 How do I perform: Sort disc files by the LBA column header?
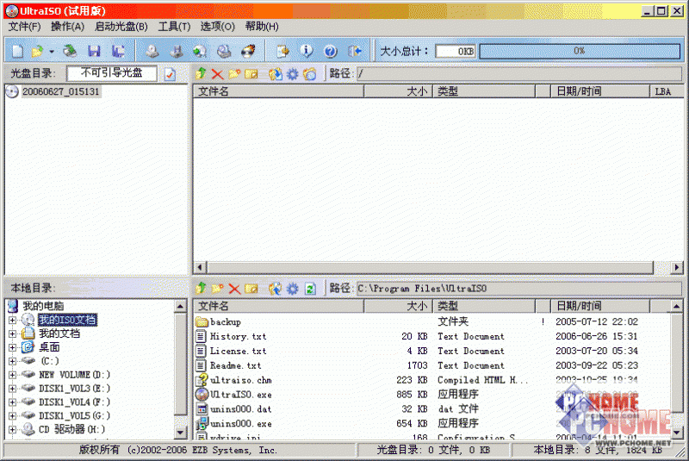pyautogui.click(x=666, y=91)
